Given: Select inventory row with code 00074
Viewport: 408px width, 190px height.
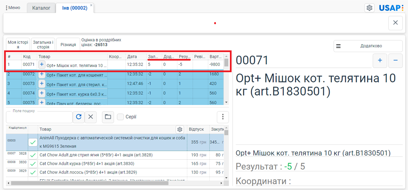Looking at the screenshot, I should pos(115,93).
